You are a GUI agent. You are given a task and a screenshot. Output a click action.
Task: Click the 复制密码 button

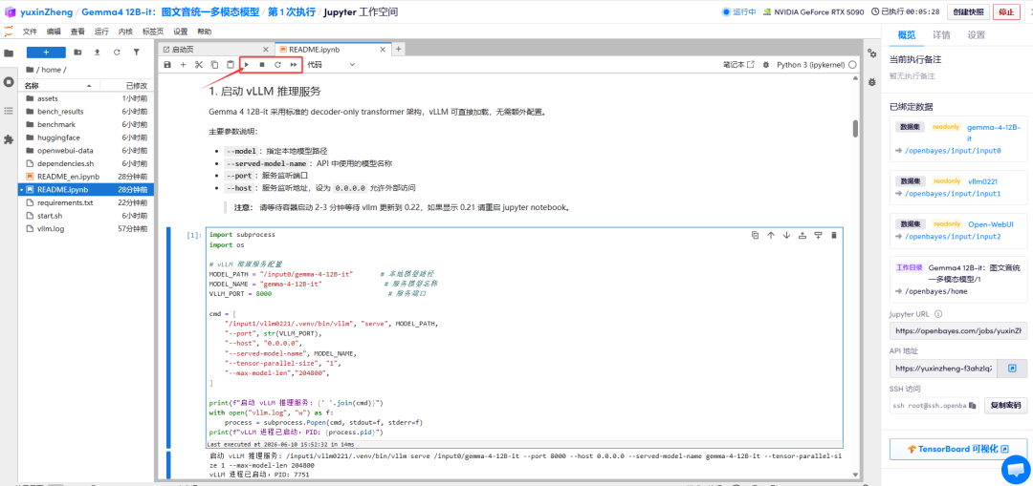point(1005,405)
